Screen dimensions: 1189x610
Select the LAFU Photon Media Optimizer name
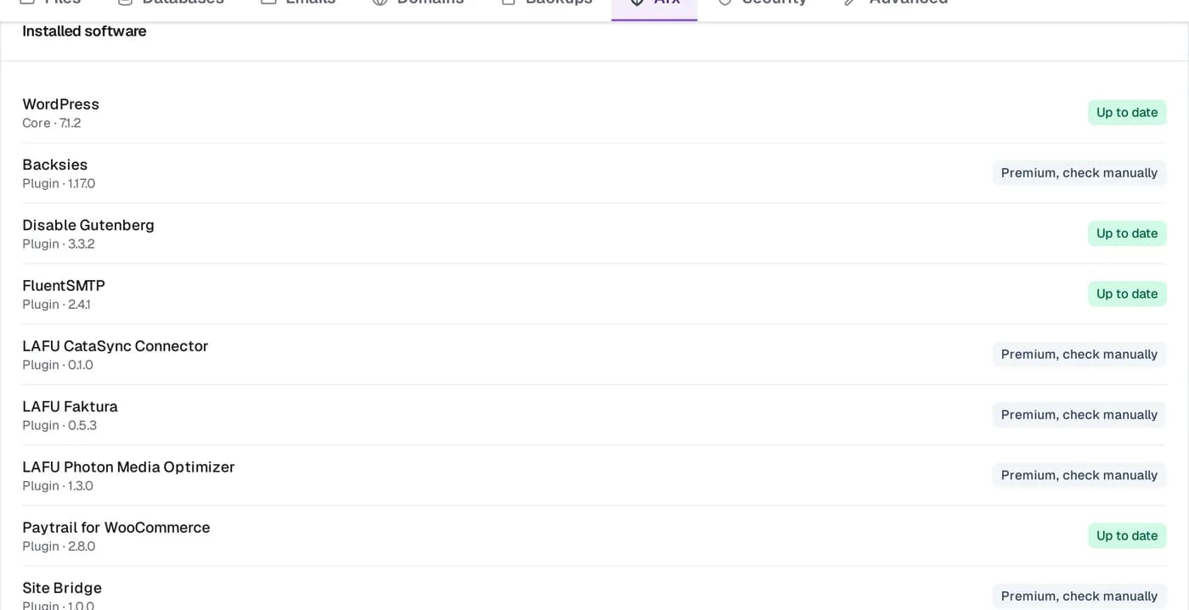pos(128,467)
